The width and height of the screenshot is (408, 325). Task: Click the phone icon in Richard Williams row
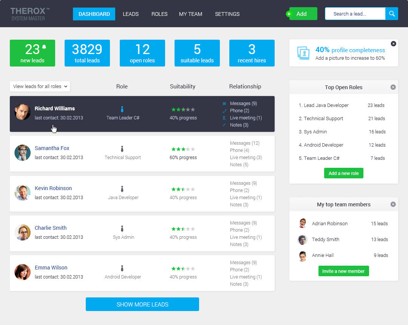pos(224,111)
